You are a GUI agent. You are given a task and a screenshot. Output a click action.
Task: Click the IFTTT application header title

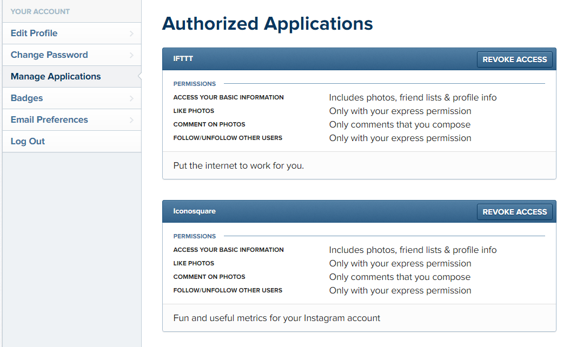click(x=183, y=58)
